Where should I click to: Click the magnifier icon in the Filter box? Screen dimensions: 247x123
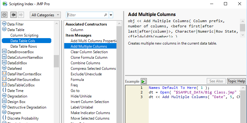[106, 15]
